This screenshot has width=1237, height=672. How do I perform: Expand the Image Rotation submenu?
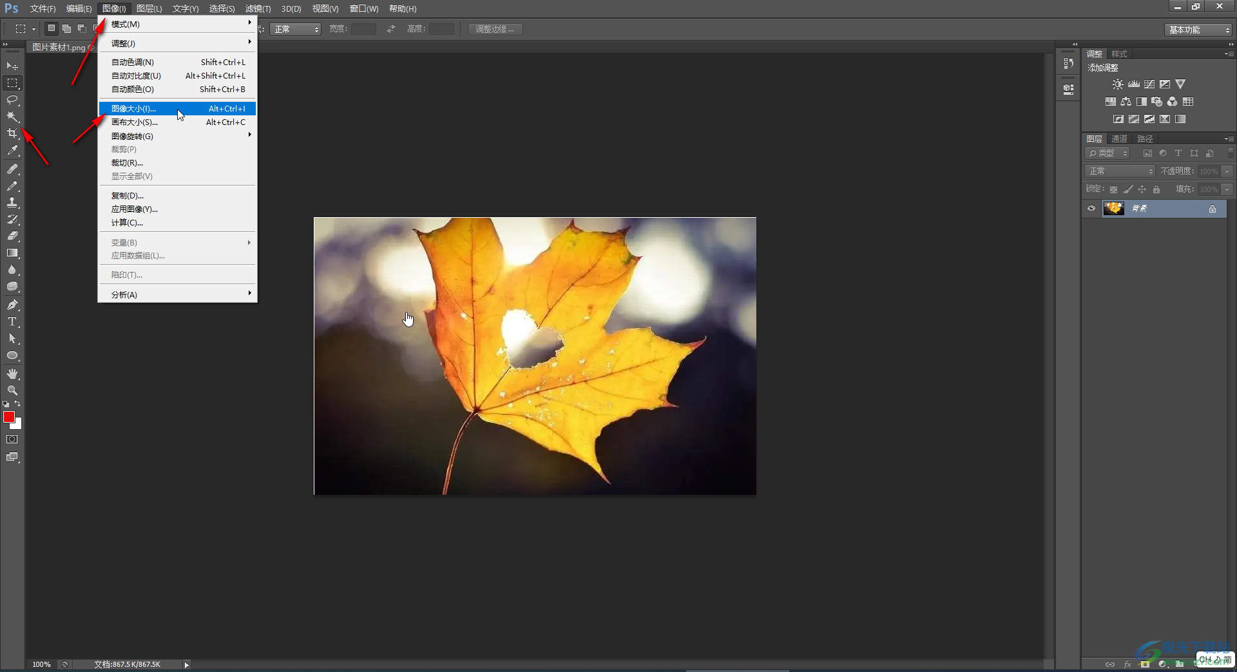coord(177,136)
